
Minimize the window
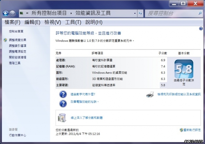[174, 4]
